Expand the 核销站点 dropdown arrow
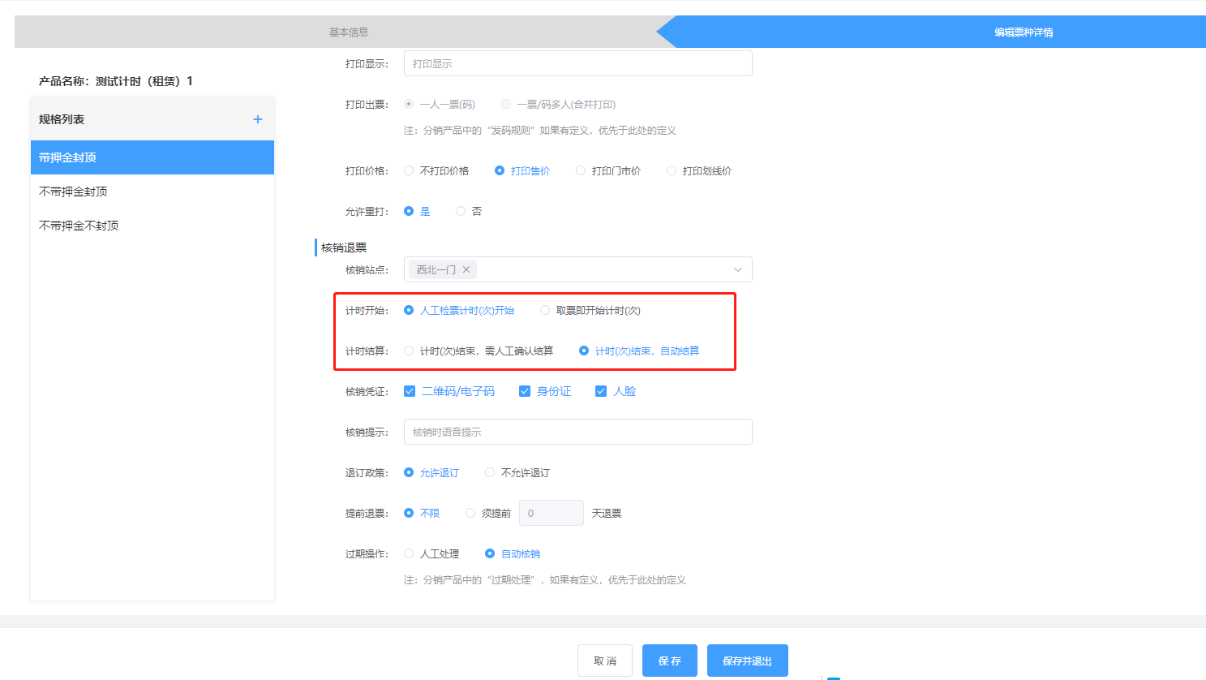This screenshot has width=1206, height=680. pos(737,269)
